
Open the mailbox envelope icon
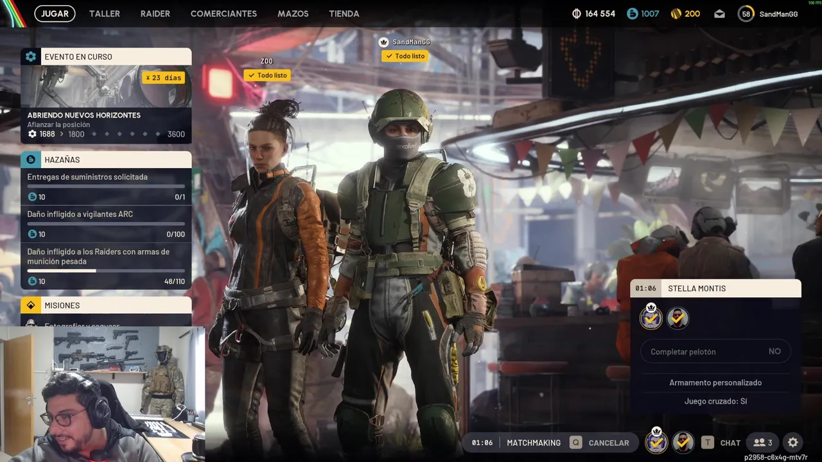click(x=719, y=13)
